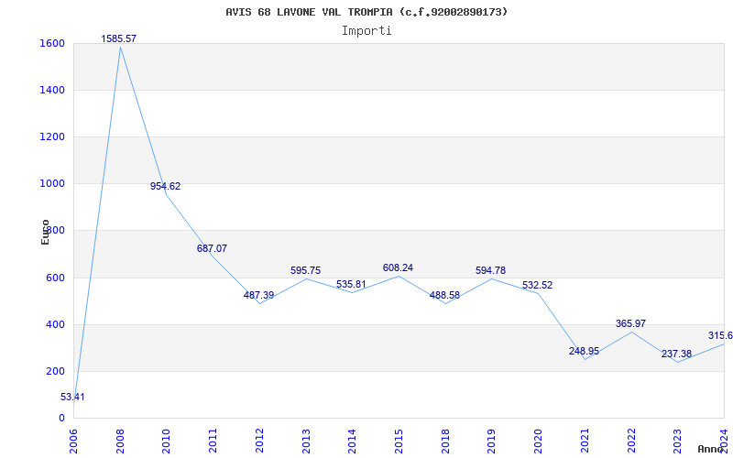Click the 2006 x-axis year label
Viewport: 733px width, 458px height.
click(73, 441)
